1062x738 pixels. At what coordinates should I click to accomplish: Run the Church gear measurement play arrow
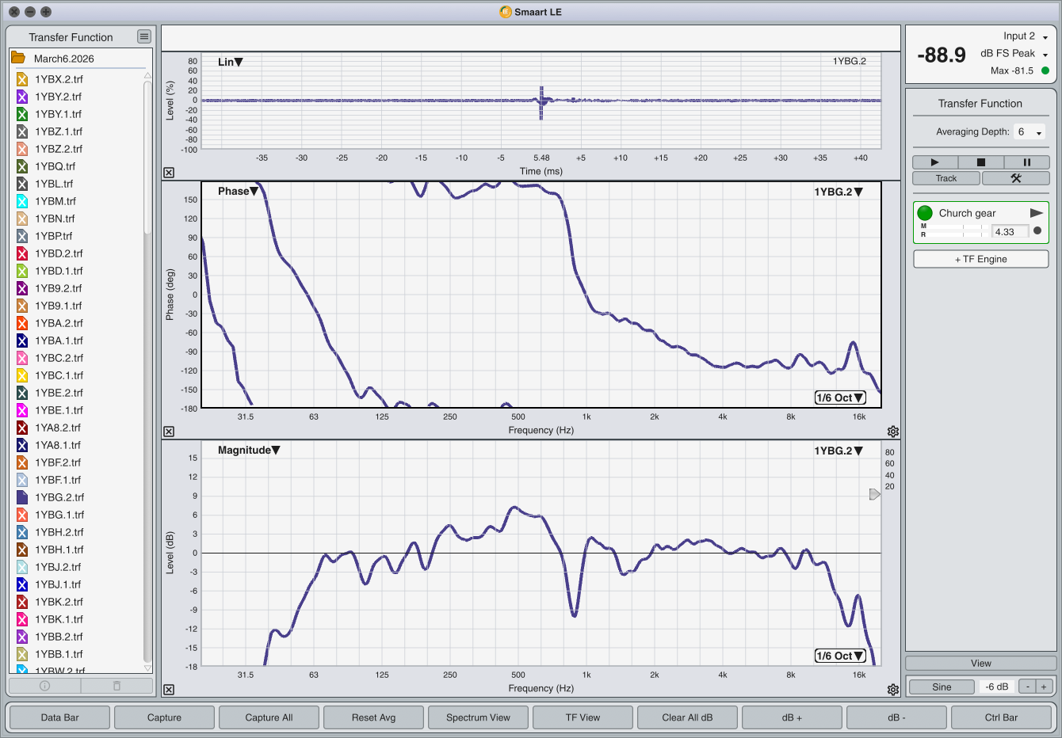coord(1036,213)
